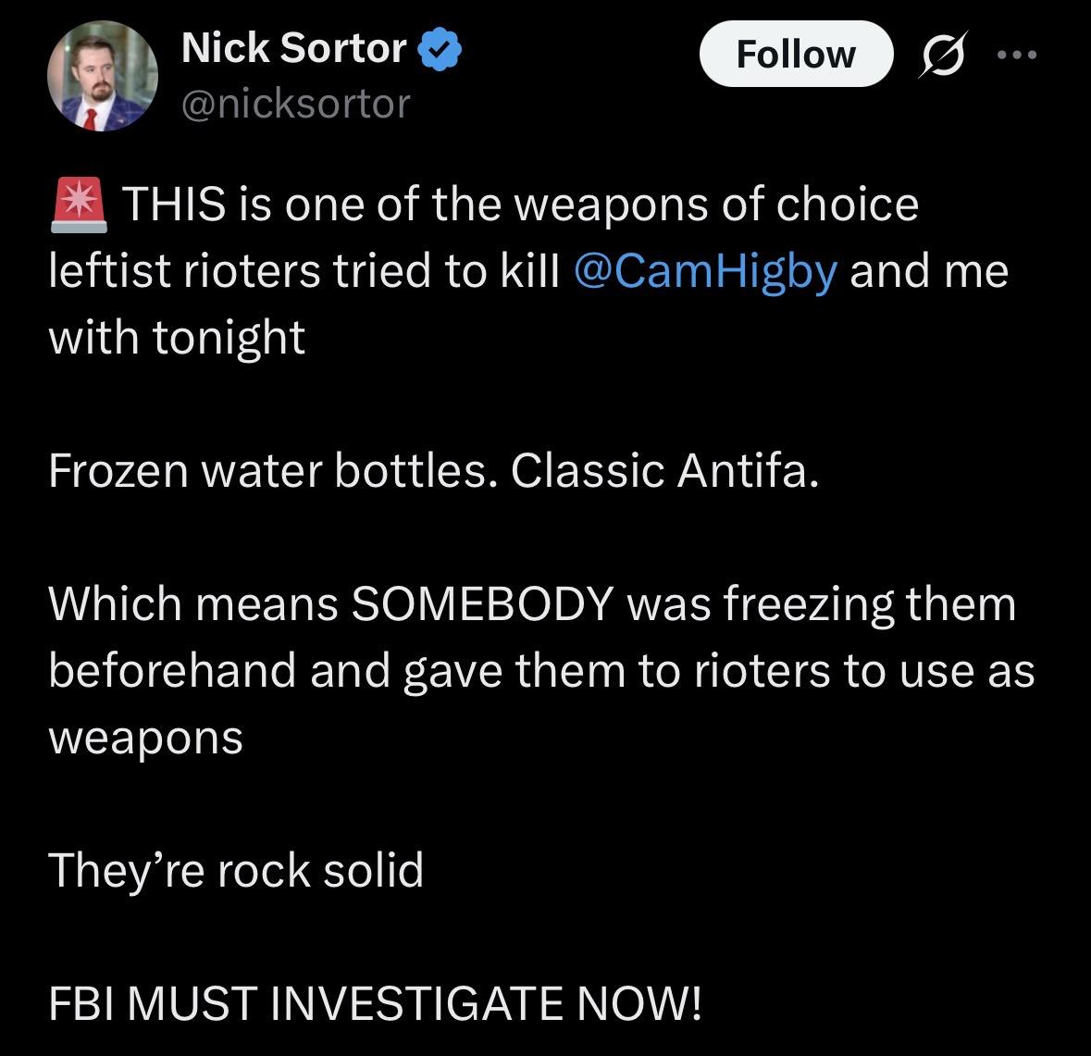This screenshot has width=1091, height=1056.
Task: Click the words 'was freezing them'
Action: (821, 604)
